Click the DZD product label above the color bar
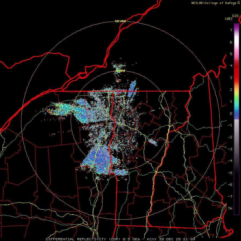The height and width of the screenshot is (241, 241). pos(235,16)
